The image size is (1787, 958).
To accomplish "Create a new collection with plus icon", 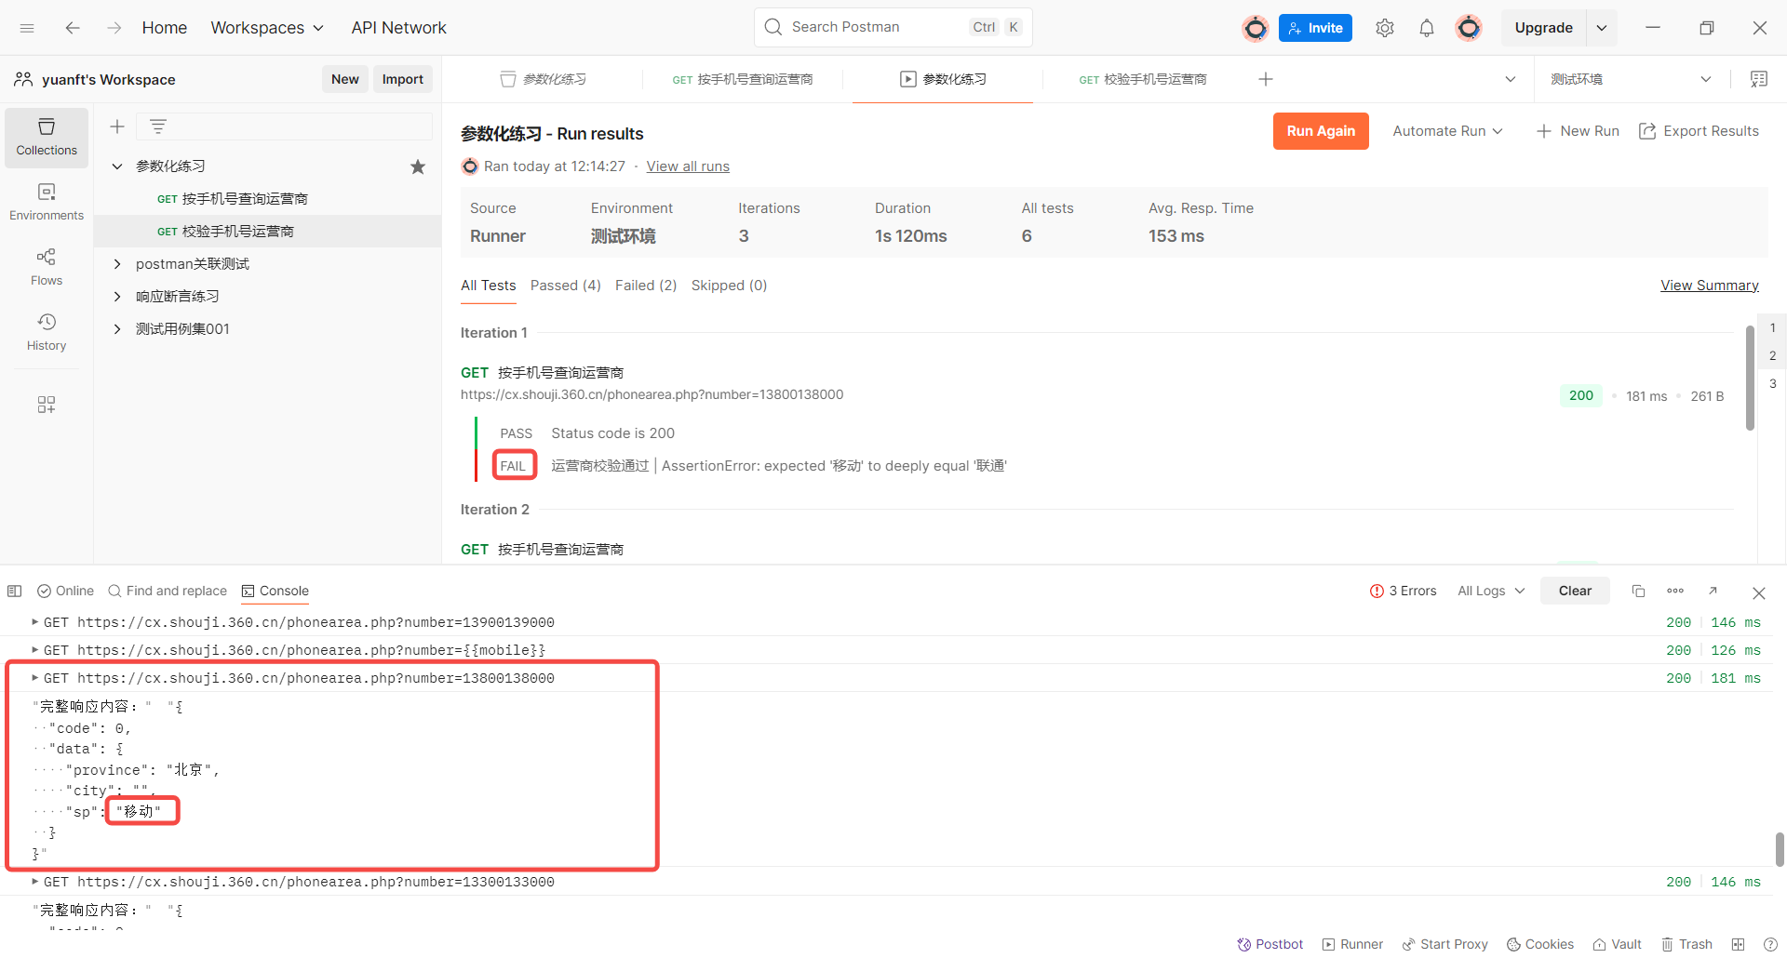I will click(117, 126).
